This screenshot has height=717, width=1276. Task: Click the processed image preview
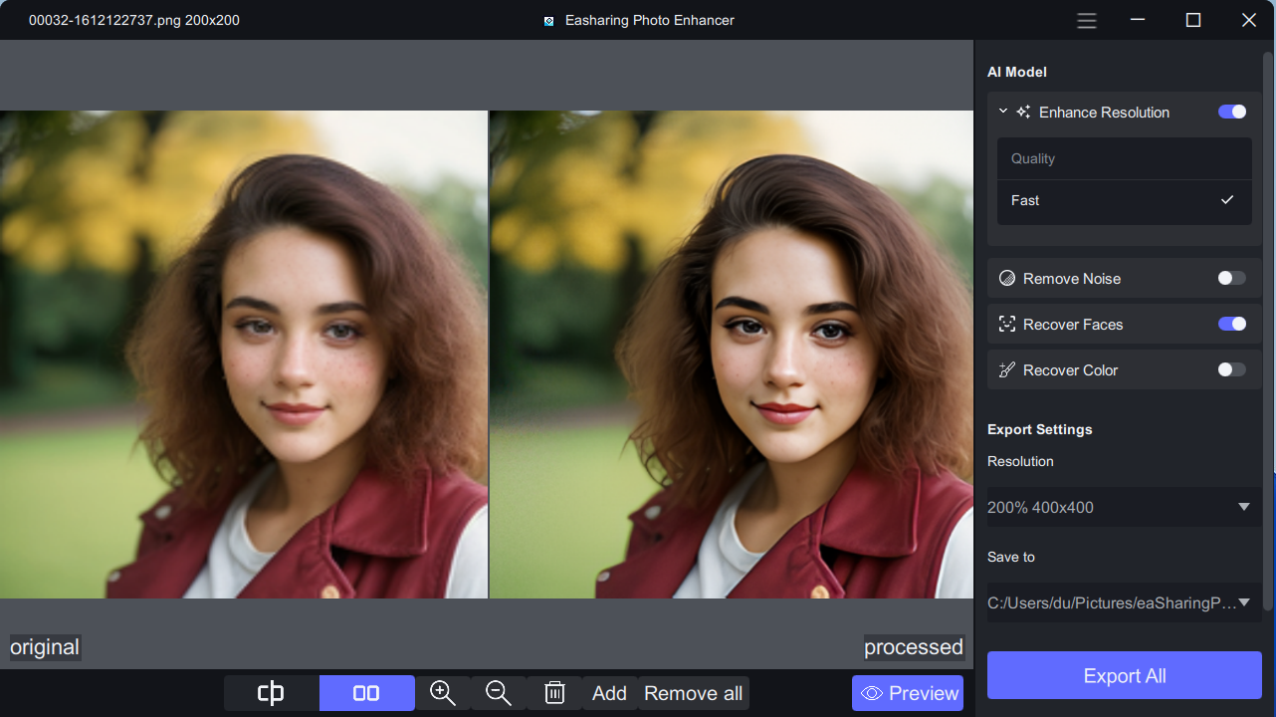pos(732,355)
